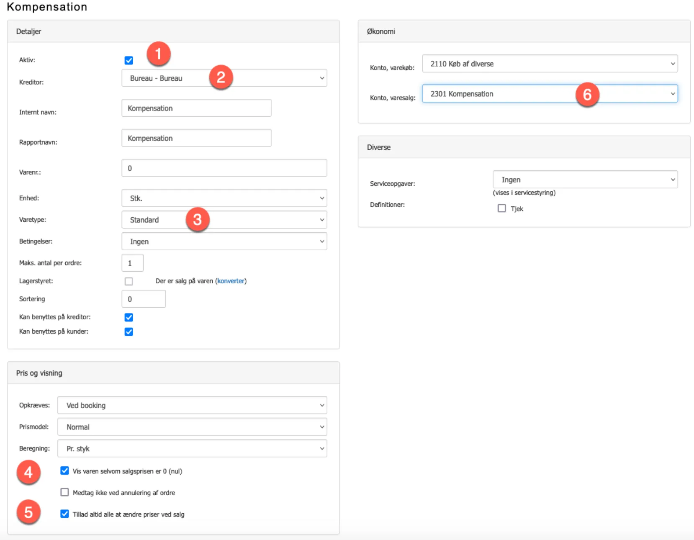Image resolution: width=694 pixels, height=540 pixels.
Task: Click the red number 3 marker
Action: pyautogui.click(x=198, y=219)
